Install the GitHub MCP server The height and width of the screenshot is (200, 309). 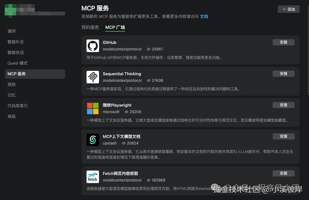coord(283,42)
